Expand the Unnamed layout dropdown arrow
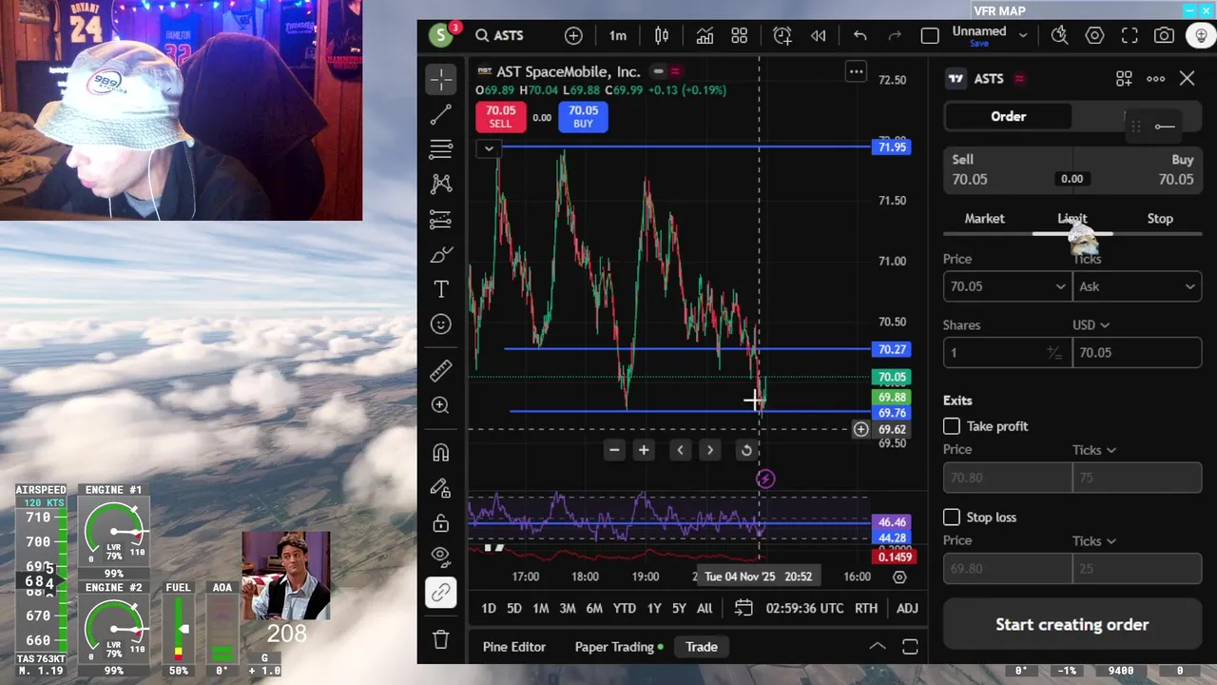This screenshot has width=1217, height=685. tap(1023, 35)
